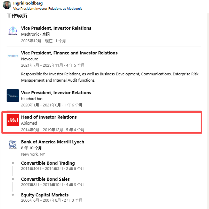209x209 pixels.
Task: Open Ingrid Goldberg's name link in header
Action: click(28, 3)
